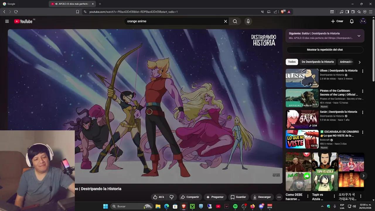Open the share page icon in address bar

275,12
